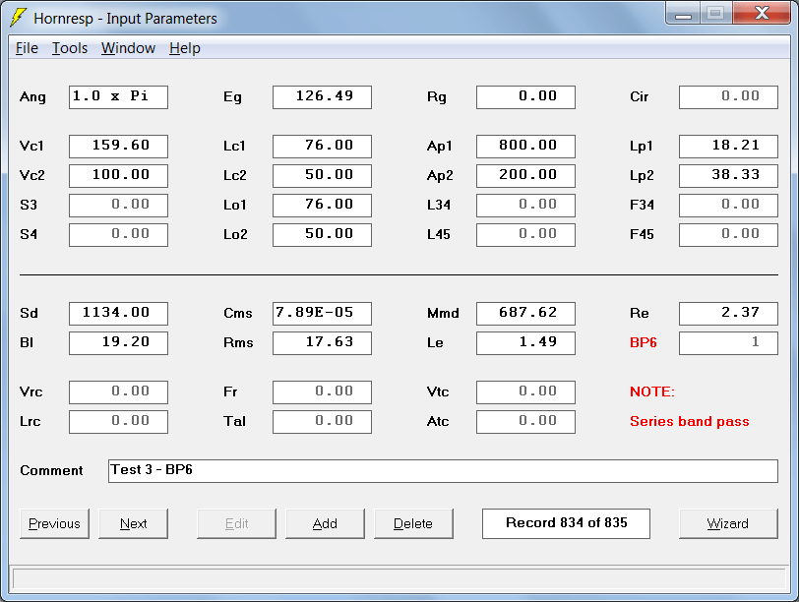Screen dimensions: 799x602
Task: Select the Lo1 input field
Action: coord(322,206)
